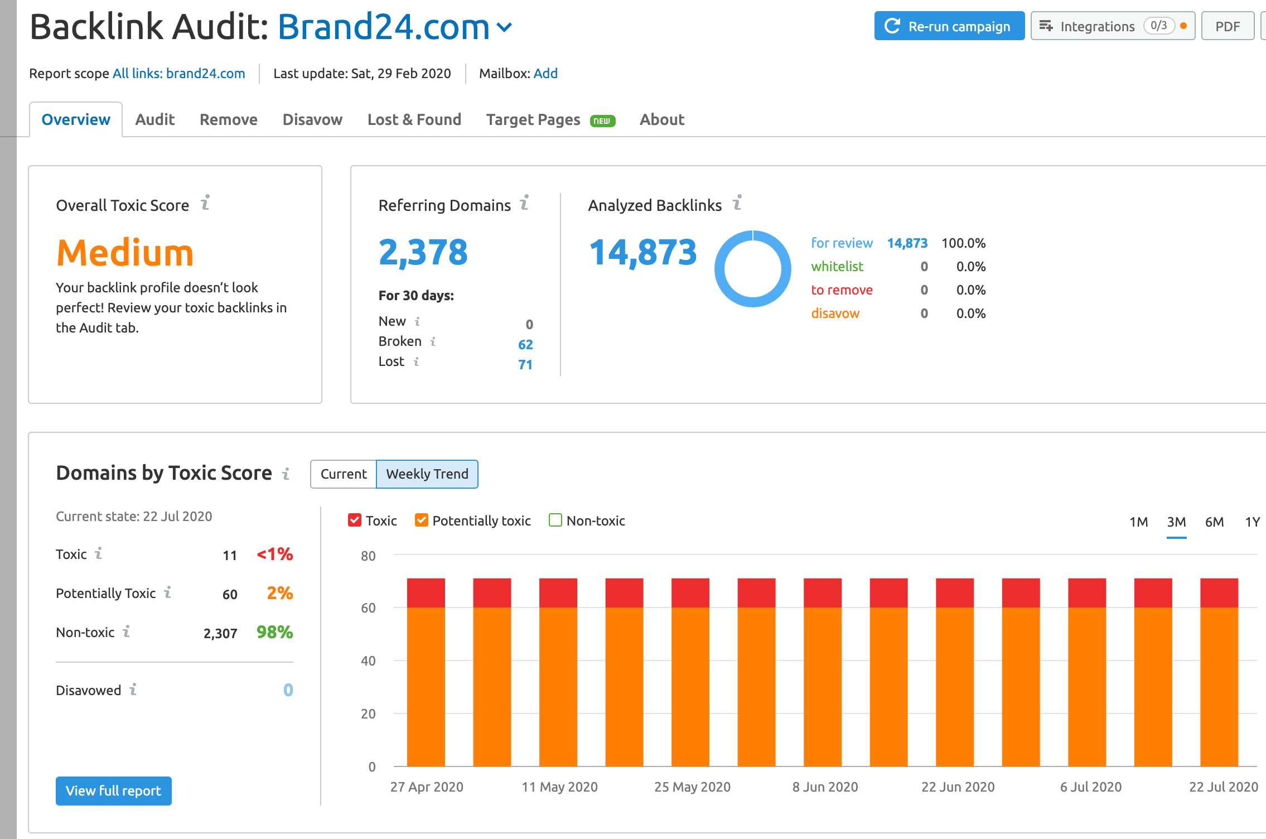Open the About tab

coord(662,119)
